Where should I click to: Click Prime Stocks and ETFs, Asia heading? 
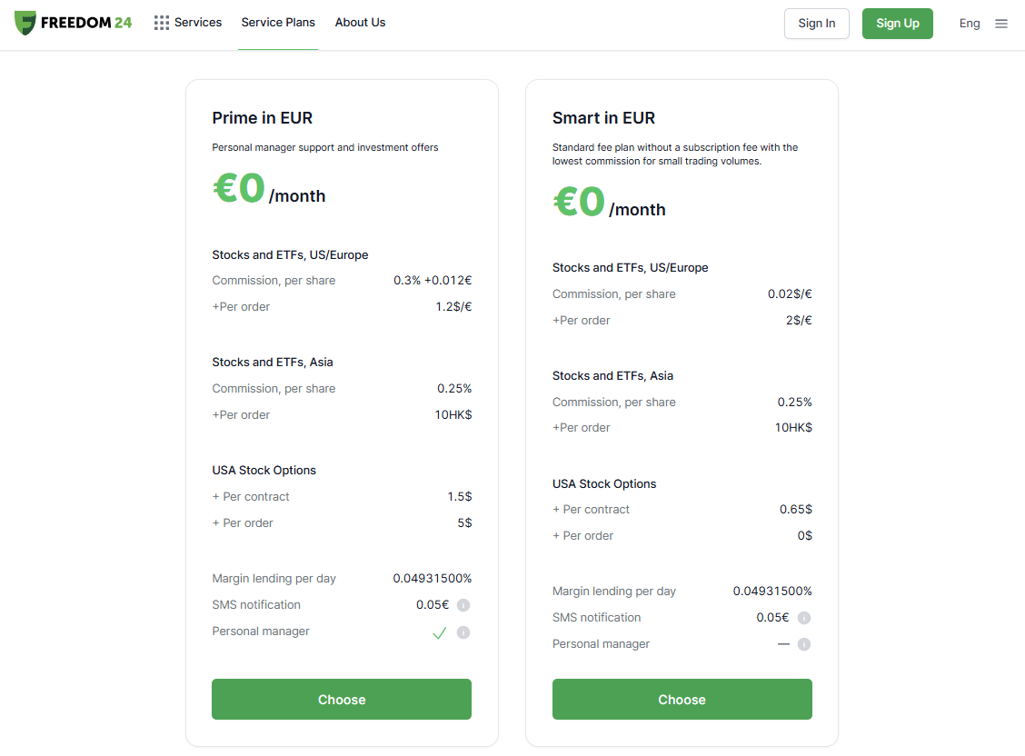click(x=273, y=362)
